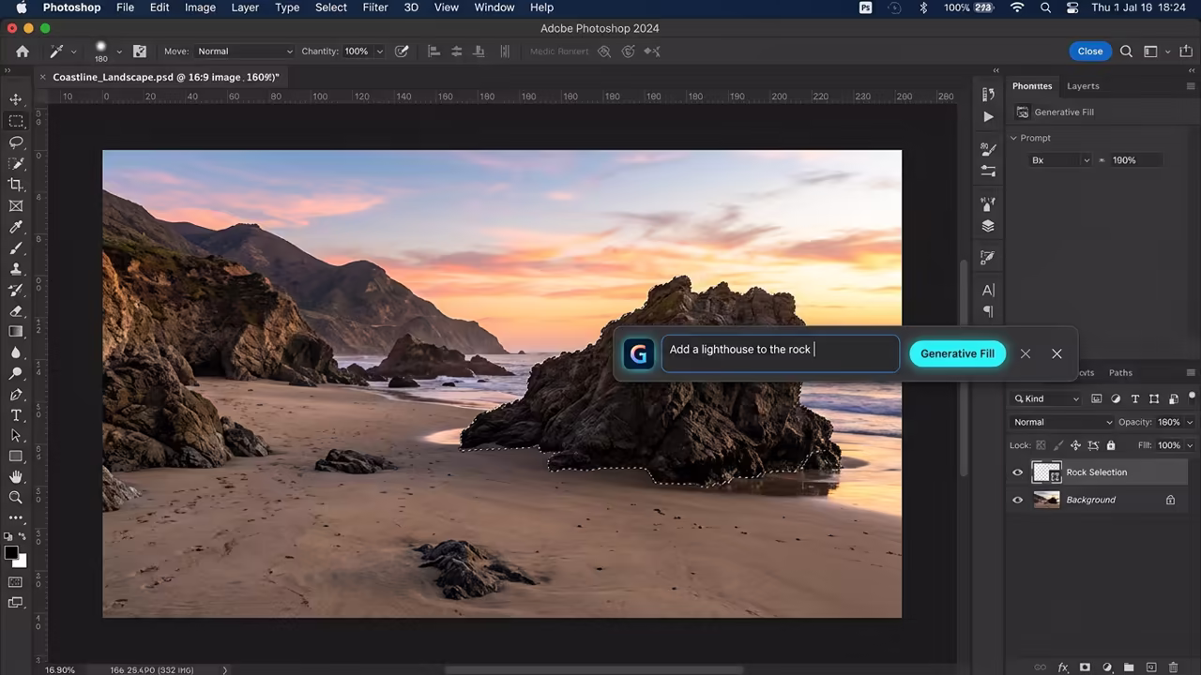Click the Generative Fill button
This screenshot has height=675, width=1201.
957,353
